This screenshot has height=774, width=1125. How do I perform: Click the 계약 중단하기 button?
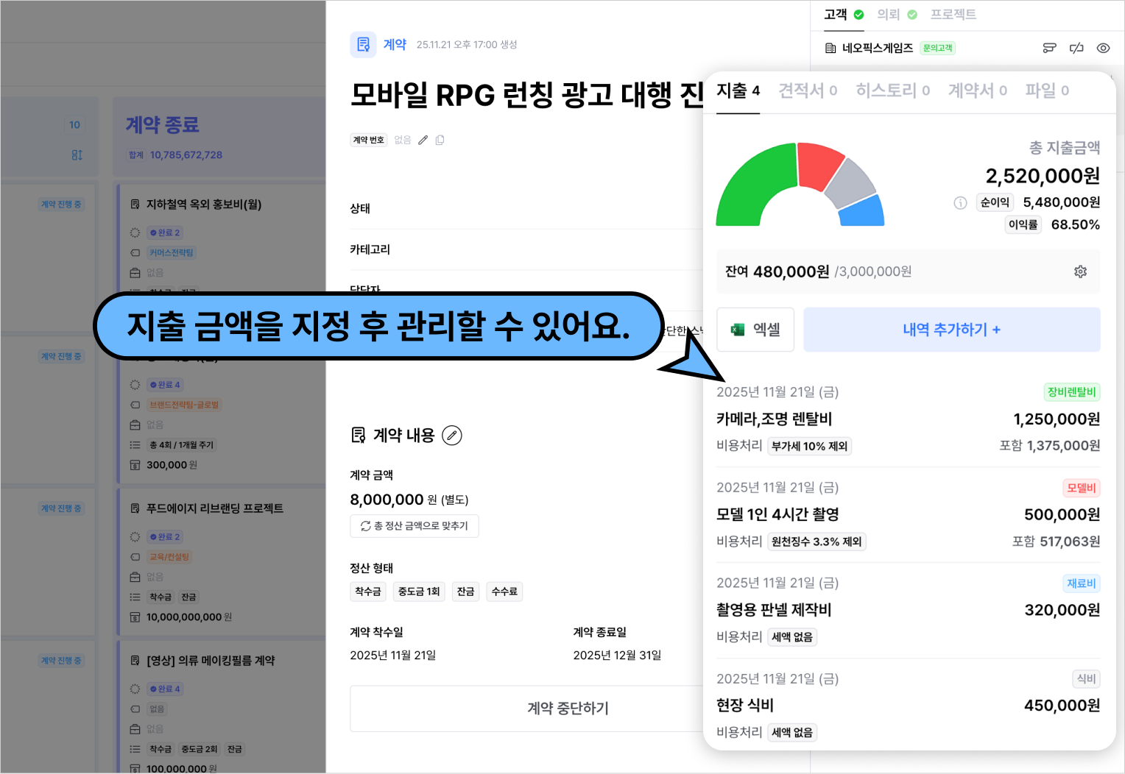(568, 709)
